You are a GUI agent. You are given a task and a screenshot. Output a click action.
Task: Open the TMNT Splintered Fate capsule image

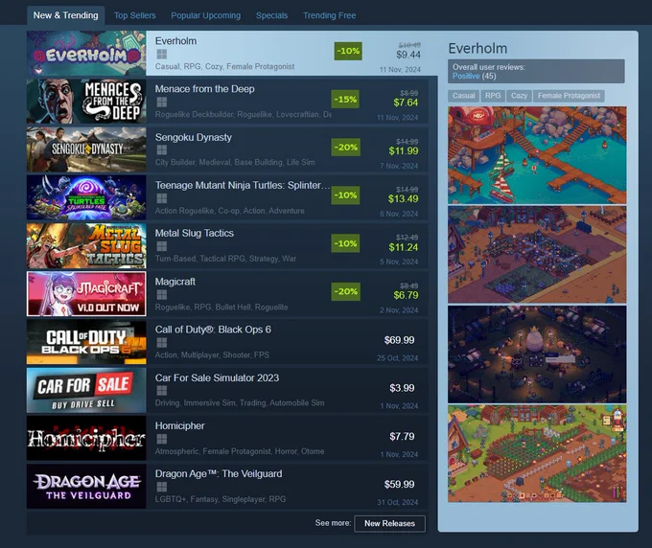point(86,197)
